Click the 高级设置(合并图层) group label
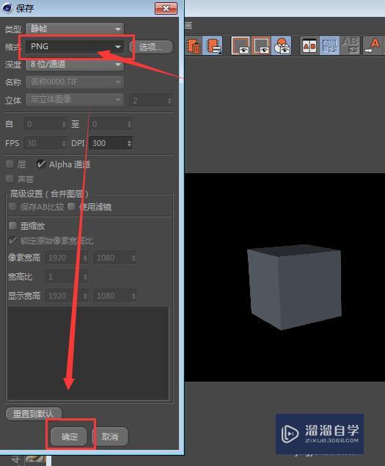385x466 pixels. point(49,194)
